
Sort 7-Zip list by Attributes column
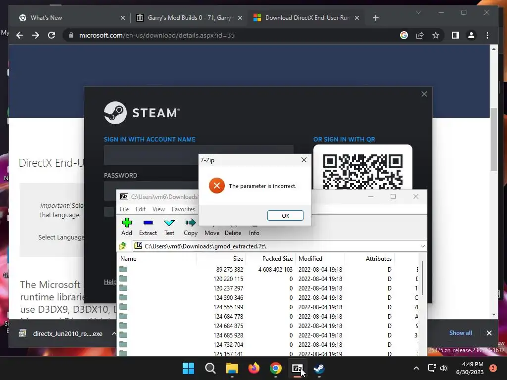(x=369, y=258)
